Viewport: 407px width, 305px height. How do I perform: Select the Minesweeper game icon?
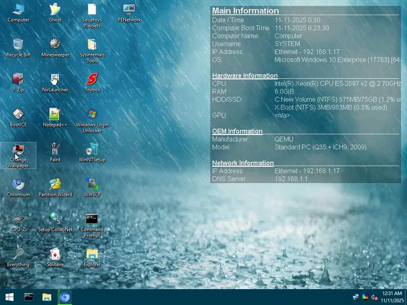(55, 48)
